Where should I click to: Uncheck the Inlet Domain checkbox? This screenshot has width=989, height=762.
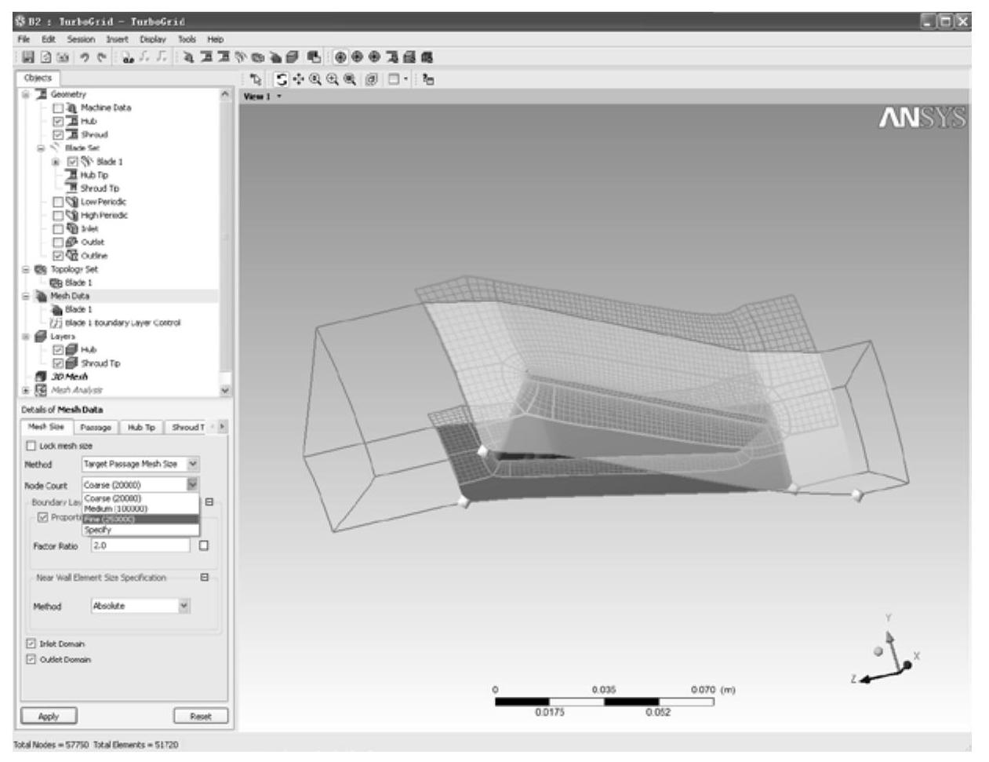[31, 644]
